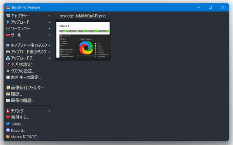Open the アップロード後のタスク menu
The image size is (233, 145).
(28, 52)
